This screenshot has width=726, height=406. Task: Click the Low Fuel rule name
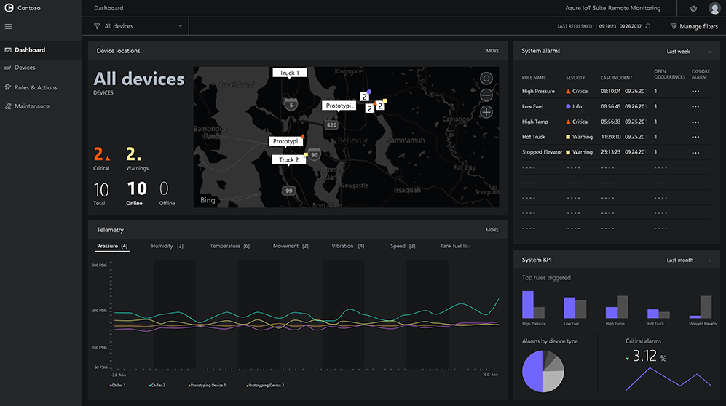[532, 106]
